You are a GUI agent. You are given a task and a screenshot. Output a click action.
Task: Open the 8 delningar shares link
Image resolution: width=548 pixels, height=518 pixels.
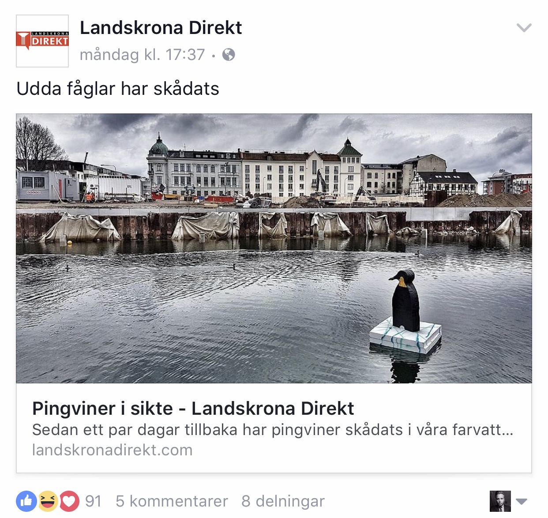pyautogui.click(x=283, y=501)
